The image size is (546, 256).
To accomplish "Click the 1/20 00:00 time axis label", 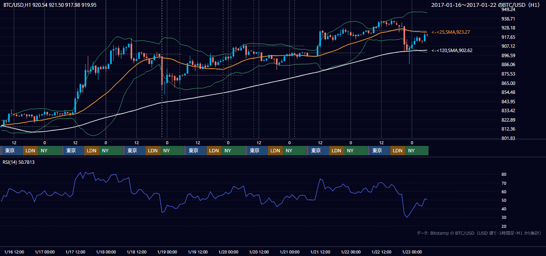I will pos(228,252).
